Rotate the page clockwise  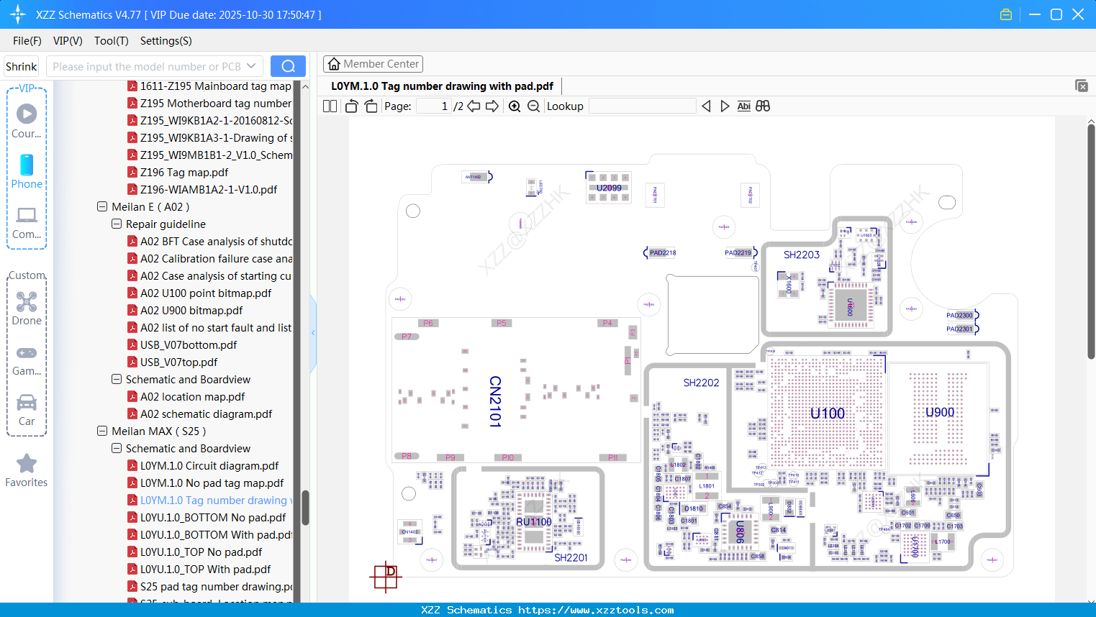(x=370, y=106)
